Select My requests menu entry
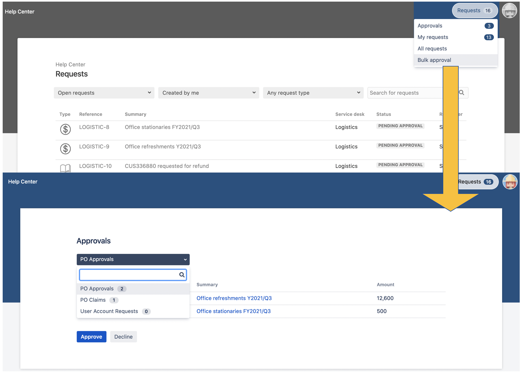Screen dimensions: 524x374 click(432, 37)
